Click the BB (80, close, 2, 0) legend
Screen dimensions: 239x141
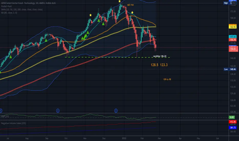click(x=9, y=13)
